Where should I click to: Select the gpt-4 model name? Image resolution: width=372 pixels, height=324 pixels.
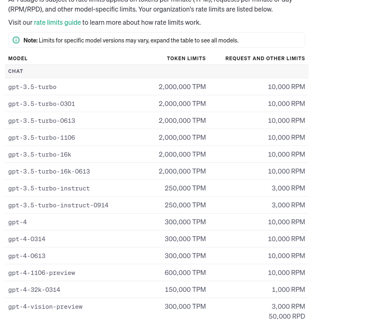[x=18, y=222]
